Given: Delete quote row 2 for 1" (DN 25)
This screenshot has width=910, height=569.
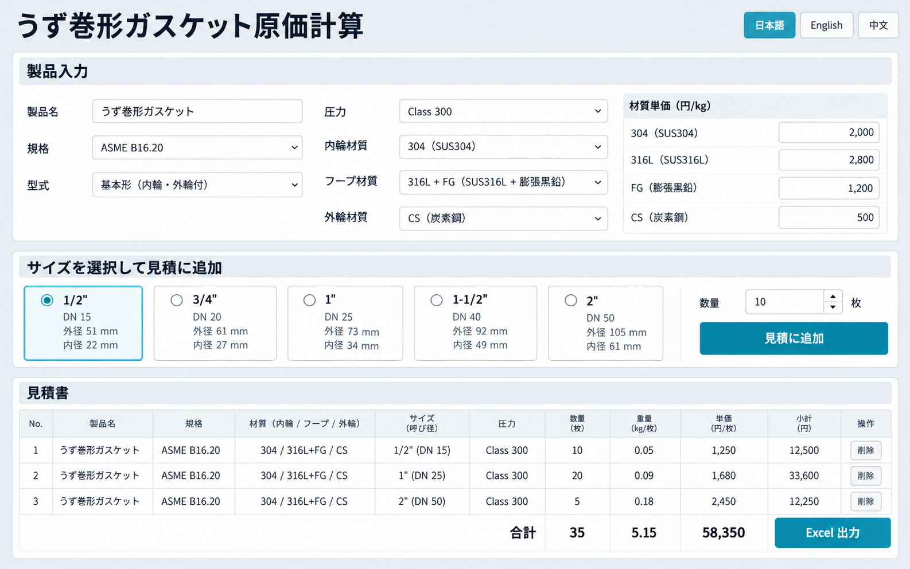Looking at the screenshot, I should click(865, 476).
